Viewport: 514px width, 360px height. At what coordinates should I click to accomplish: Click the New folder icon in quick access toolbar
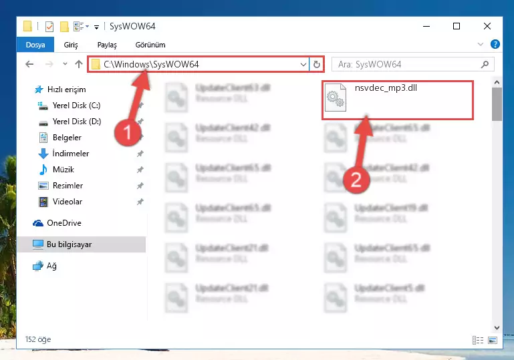64,27
